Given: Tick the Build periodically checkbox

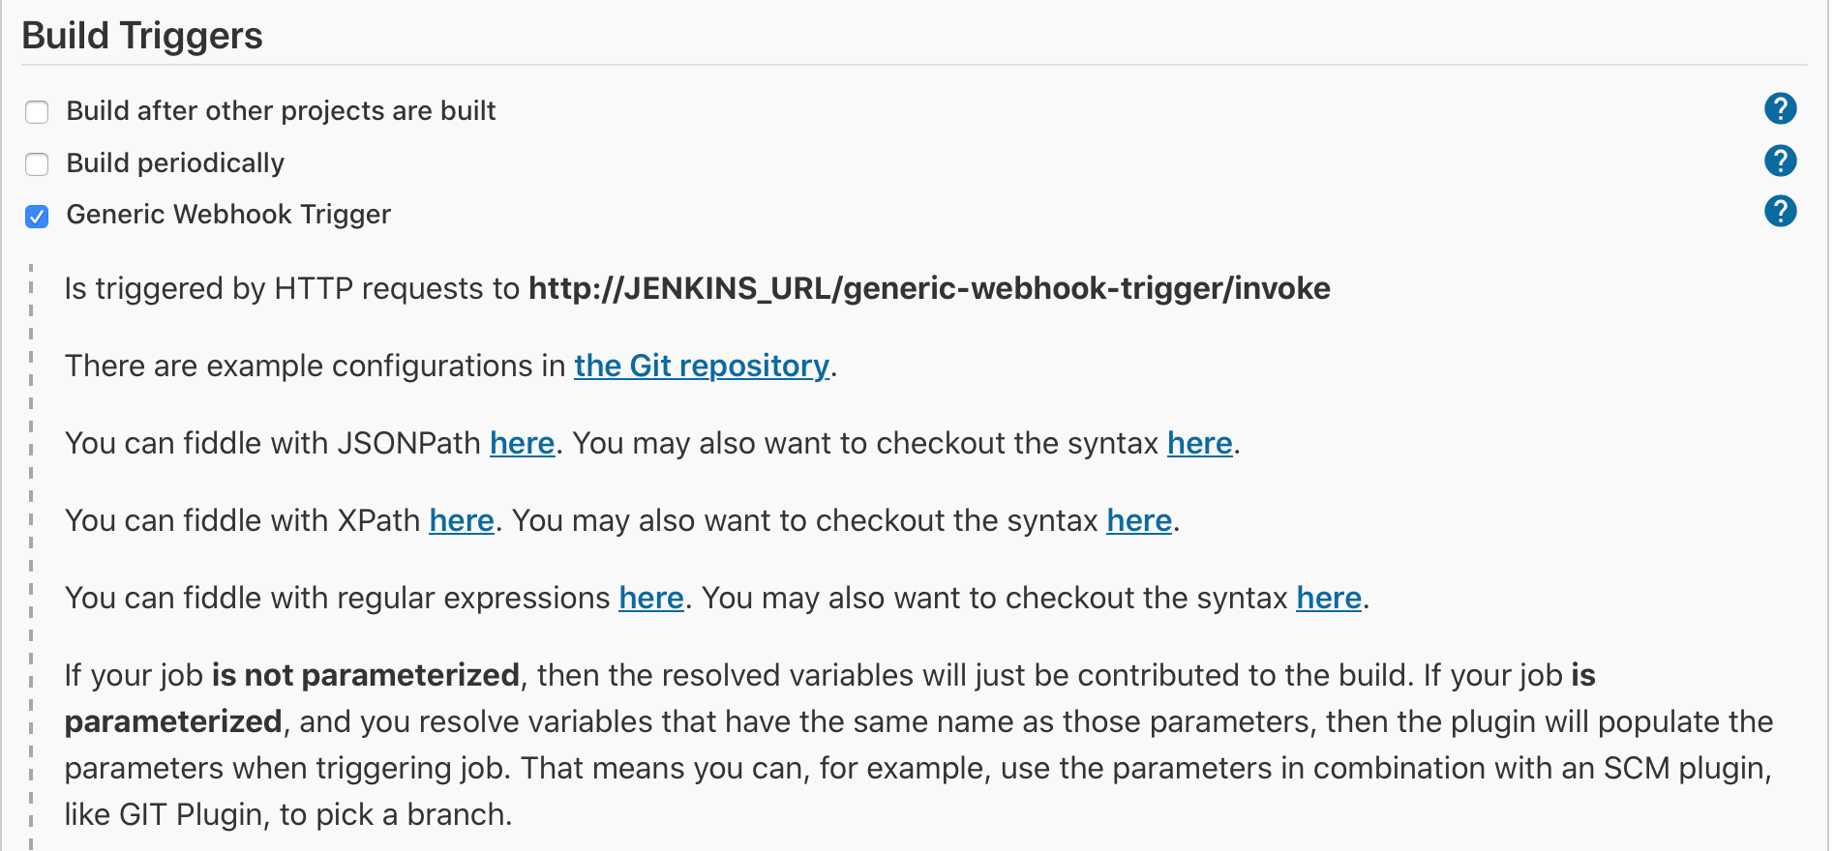Looking at the screenshot, I should pos(37,164).
